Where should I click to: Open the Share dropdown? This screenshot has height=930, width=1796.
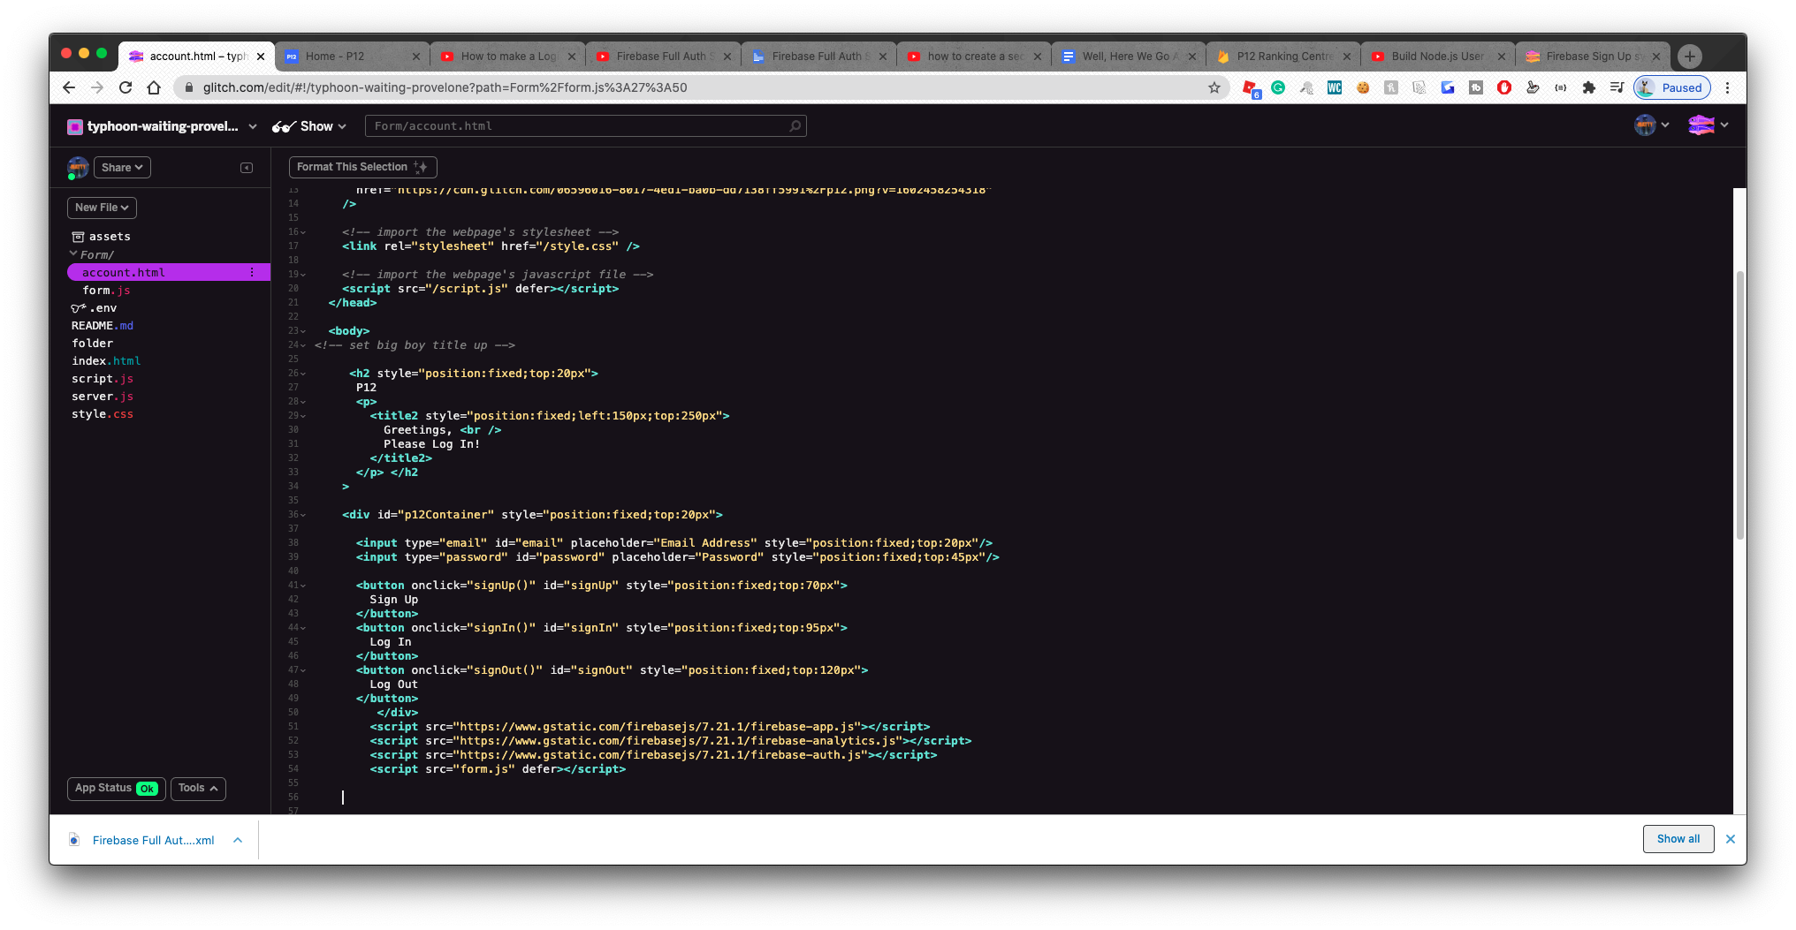tap(122, 168)
